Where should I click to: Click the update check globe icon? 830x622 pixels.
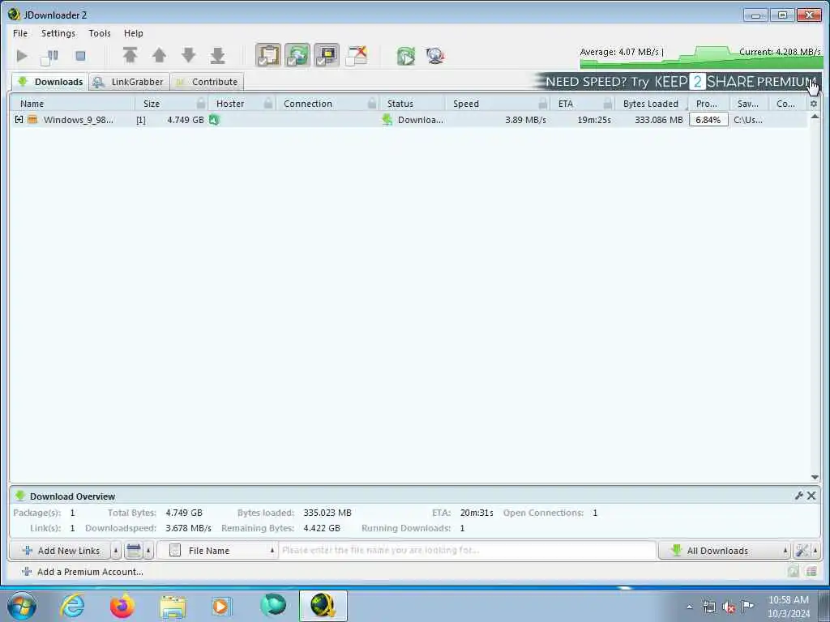435,56
